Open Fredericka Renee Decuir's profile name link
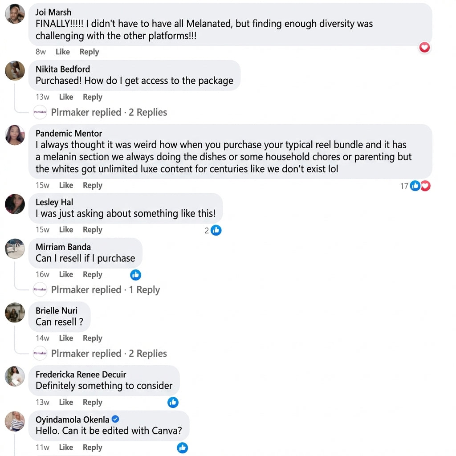Image resolution: width=456 pixels, height=456 pixels. pos(81,375)
